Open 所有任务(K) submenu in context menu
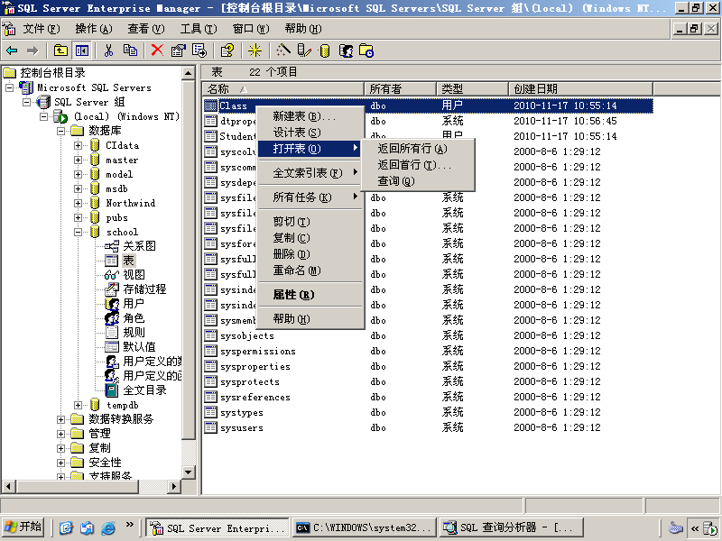Screen dimensions: 722x541 [310, 197]
